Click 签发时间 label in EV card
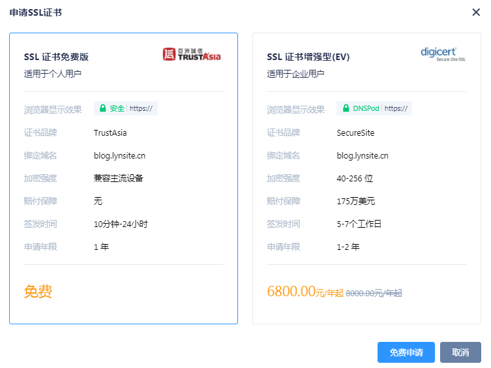The image size is (491, 368). 284,224
